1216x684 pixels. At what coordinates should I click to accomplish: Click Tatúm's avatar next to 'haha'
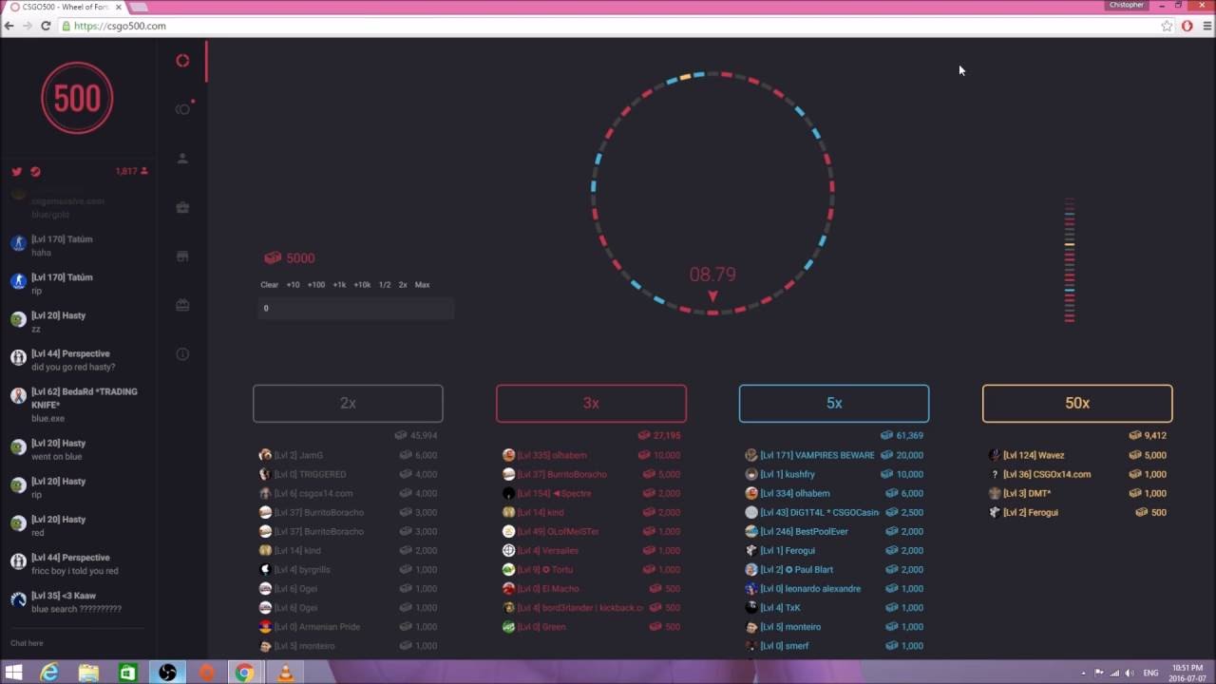click(x=18, y=243)
